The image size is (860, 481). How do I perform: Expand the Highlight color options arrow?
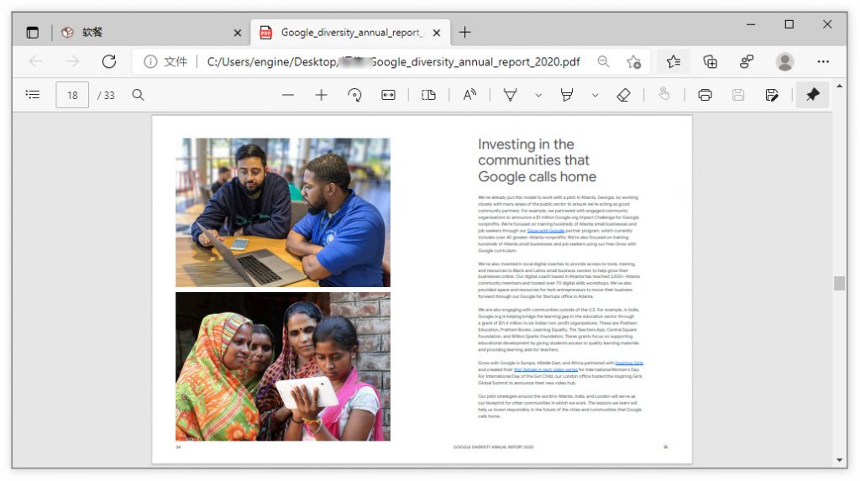595,95
